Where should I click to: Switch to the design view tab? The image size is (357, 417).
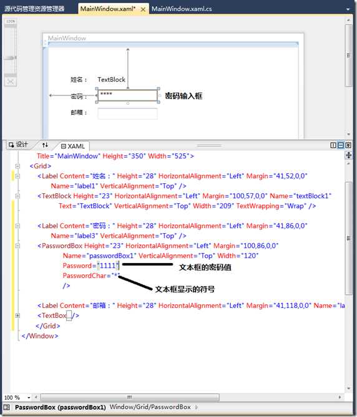pyautogui.click(x=18, y=145)
